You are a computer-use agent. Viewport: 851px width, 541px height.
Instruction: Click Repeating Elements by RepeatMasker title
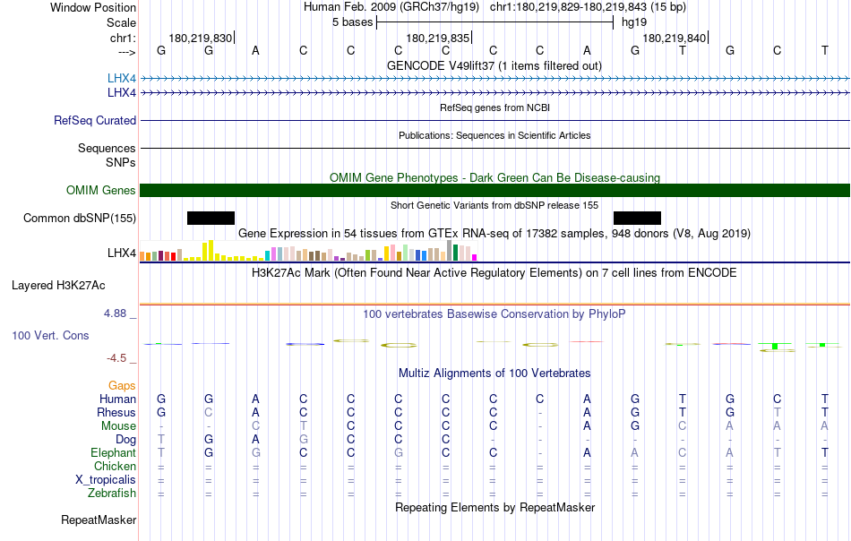coord(495,507)
